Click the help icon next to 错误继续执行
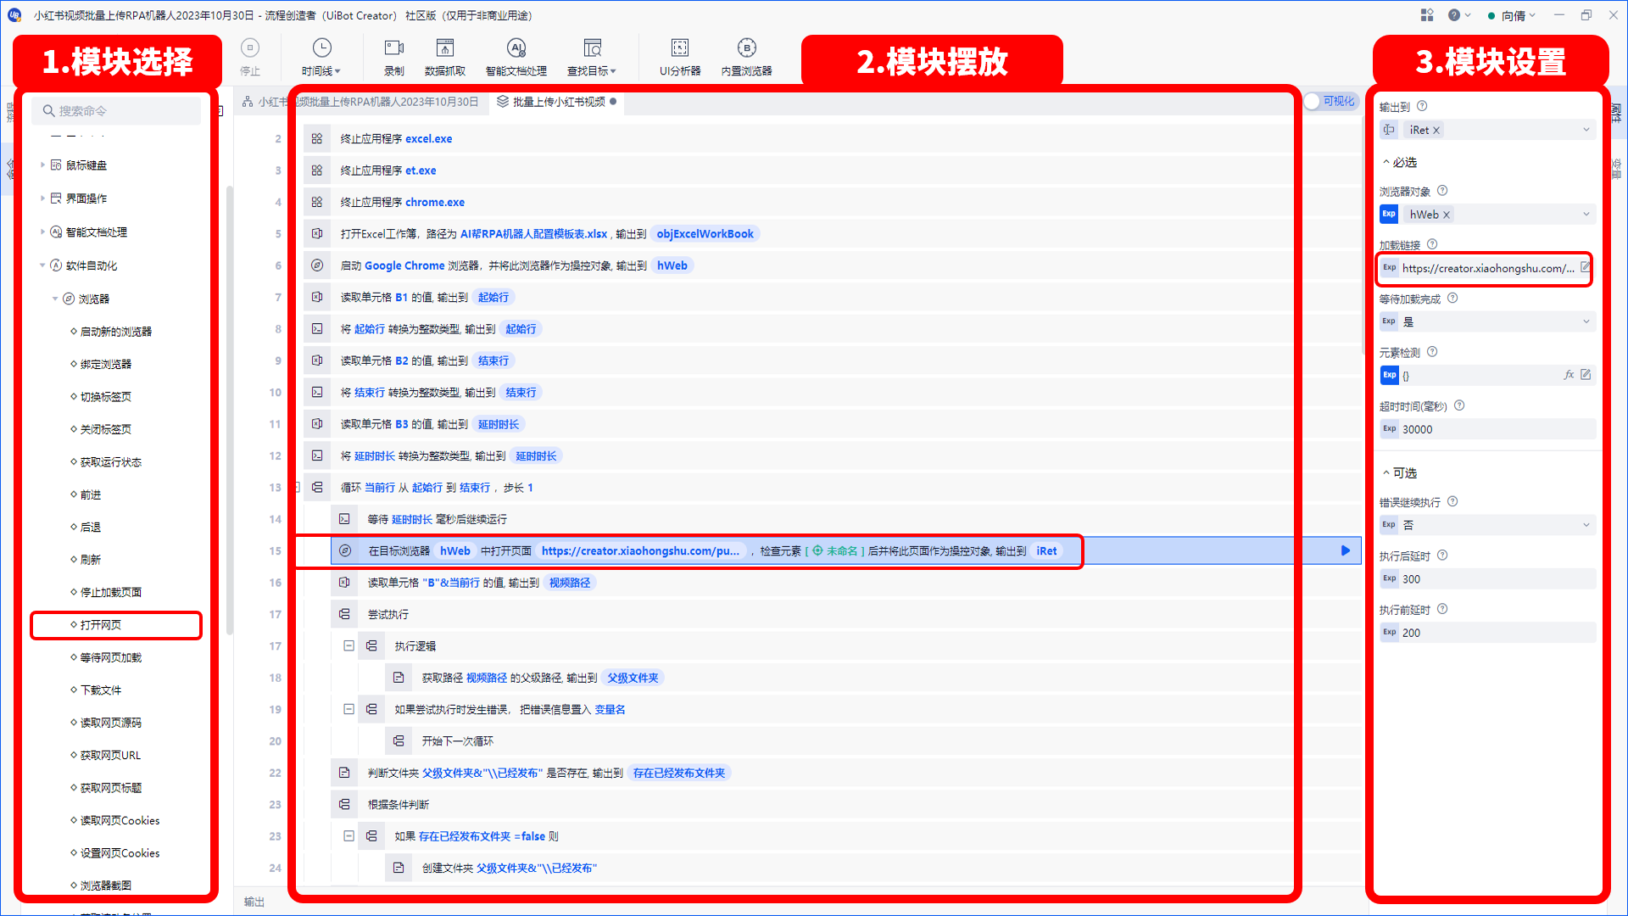The height and width of the screenshot is (916, 1628). tap(1452, 501)
